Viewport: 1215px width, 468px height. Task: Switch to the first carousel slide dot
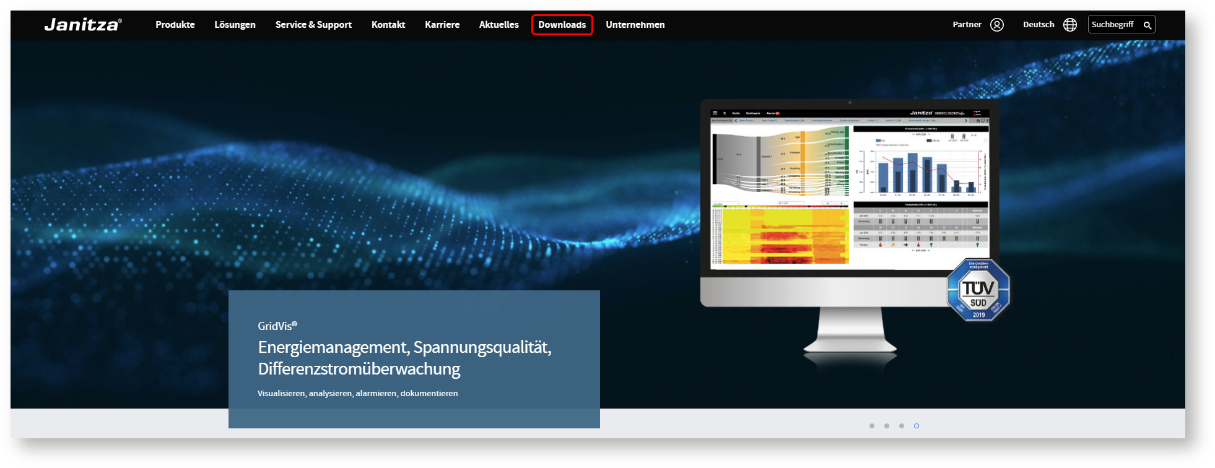pyautogui.click(x=872, y=426)
